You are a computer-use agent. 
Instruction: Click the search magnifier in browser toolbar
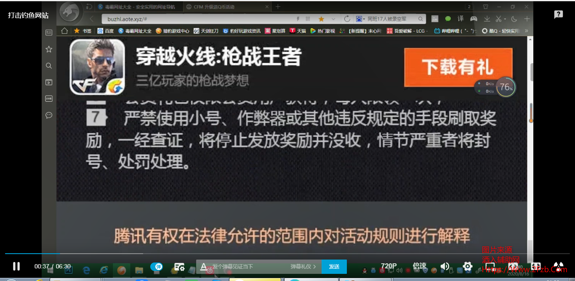coord(421,19)
